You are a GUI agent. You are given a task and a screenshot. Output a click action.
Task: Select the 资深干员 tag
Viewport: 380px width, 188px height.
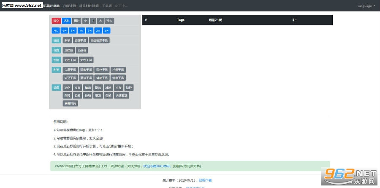[80, 40]
